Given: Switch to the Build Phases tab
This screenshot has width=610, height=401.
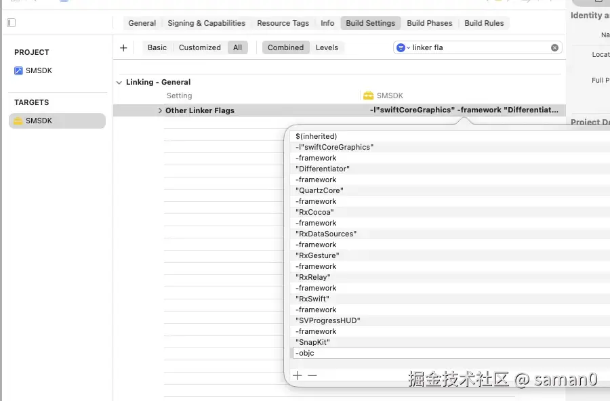Looking at the screenshot, I should 430,23.
